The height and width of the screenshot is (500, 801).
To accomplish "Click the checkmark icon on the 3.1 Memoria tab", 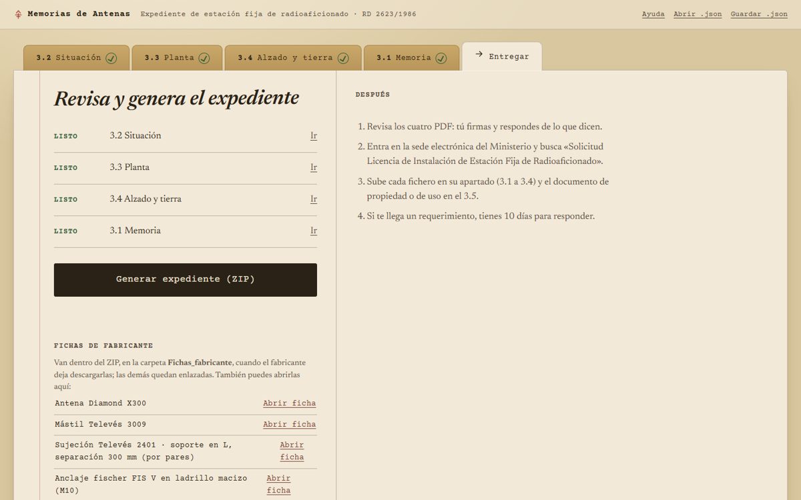I will click(x=441, y=58).
